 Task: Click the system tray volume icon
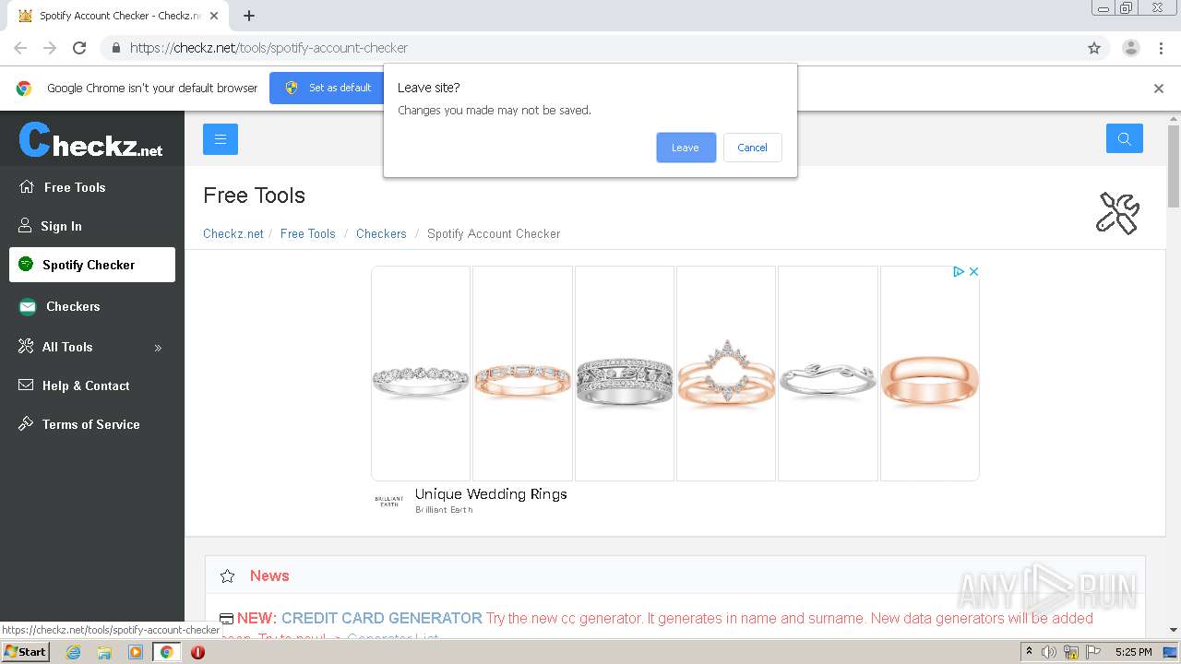[x=1049, y=652]
